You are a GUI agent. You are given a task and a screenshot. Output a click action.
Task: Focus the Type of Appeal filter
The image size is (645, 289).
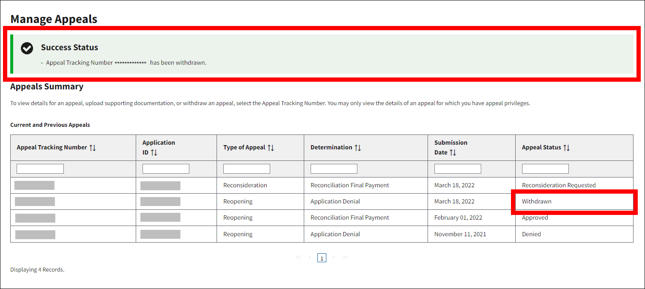(246, 169)
